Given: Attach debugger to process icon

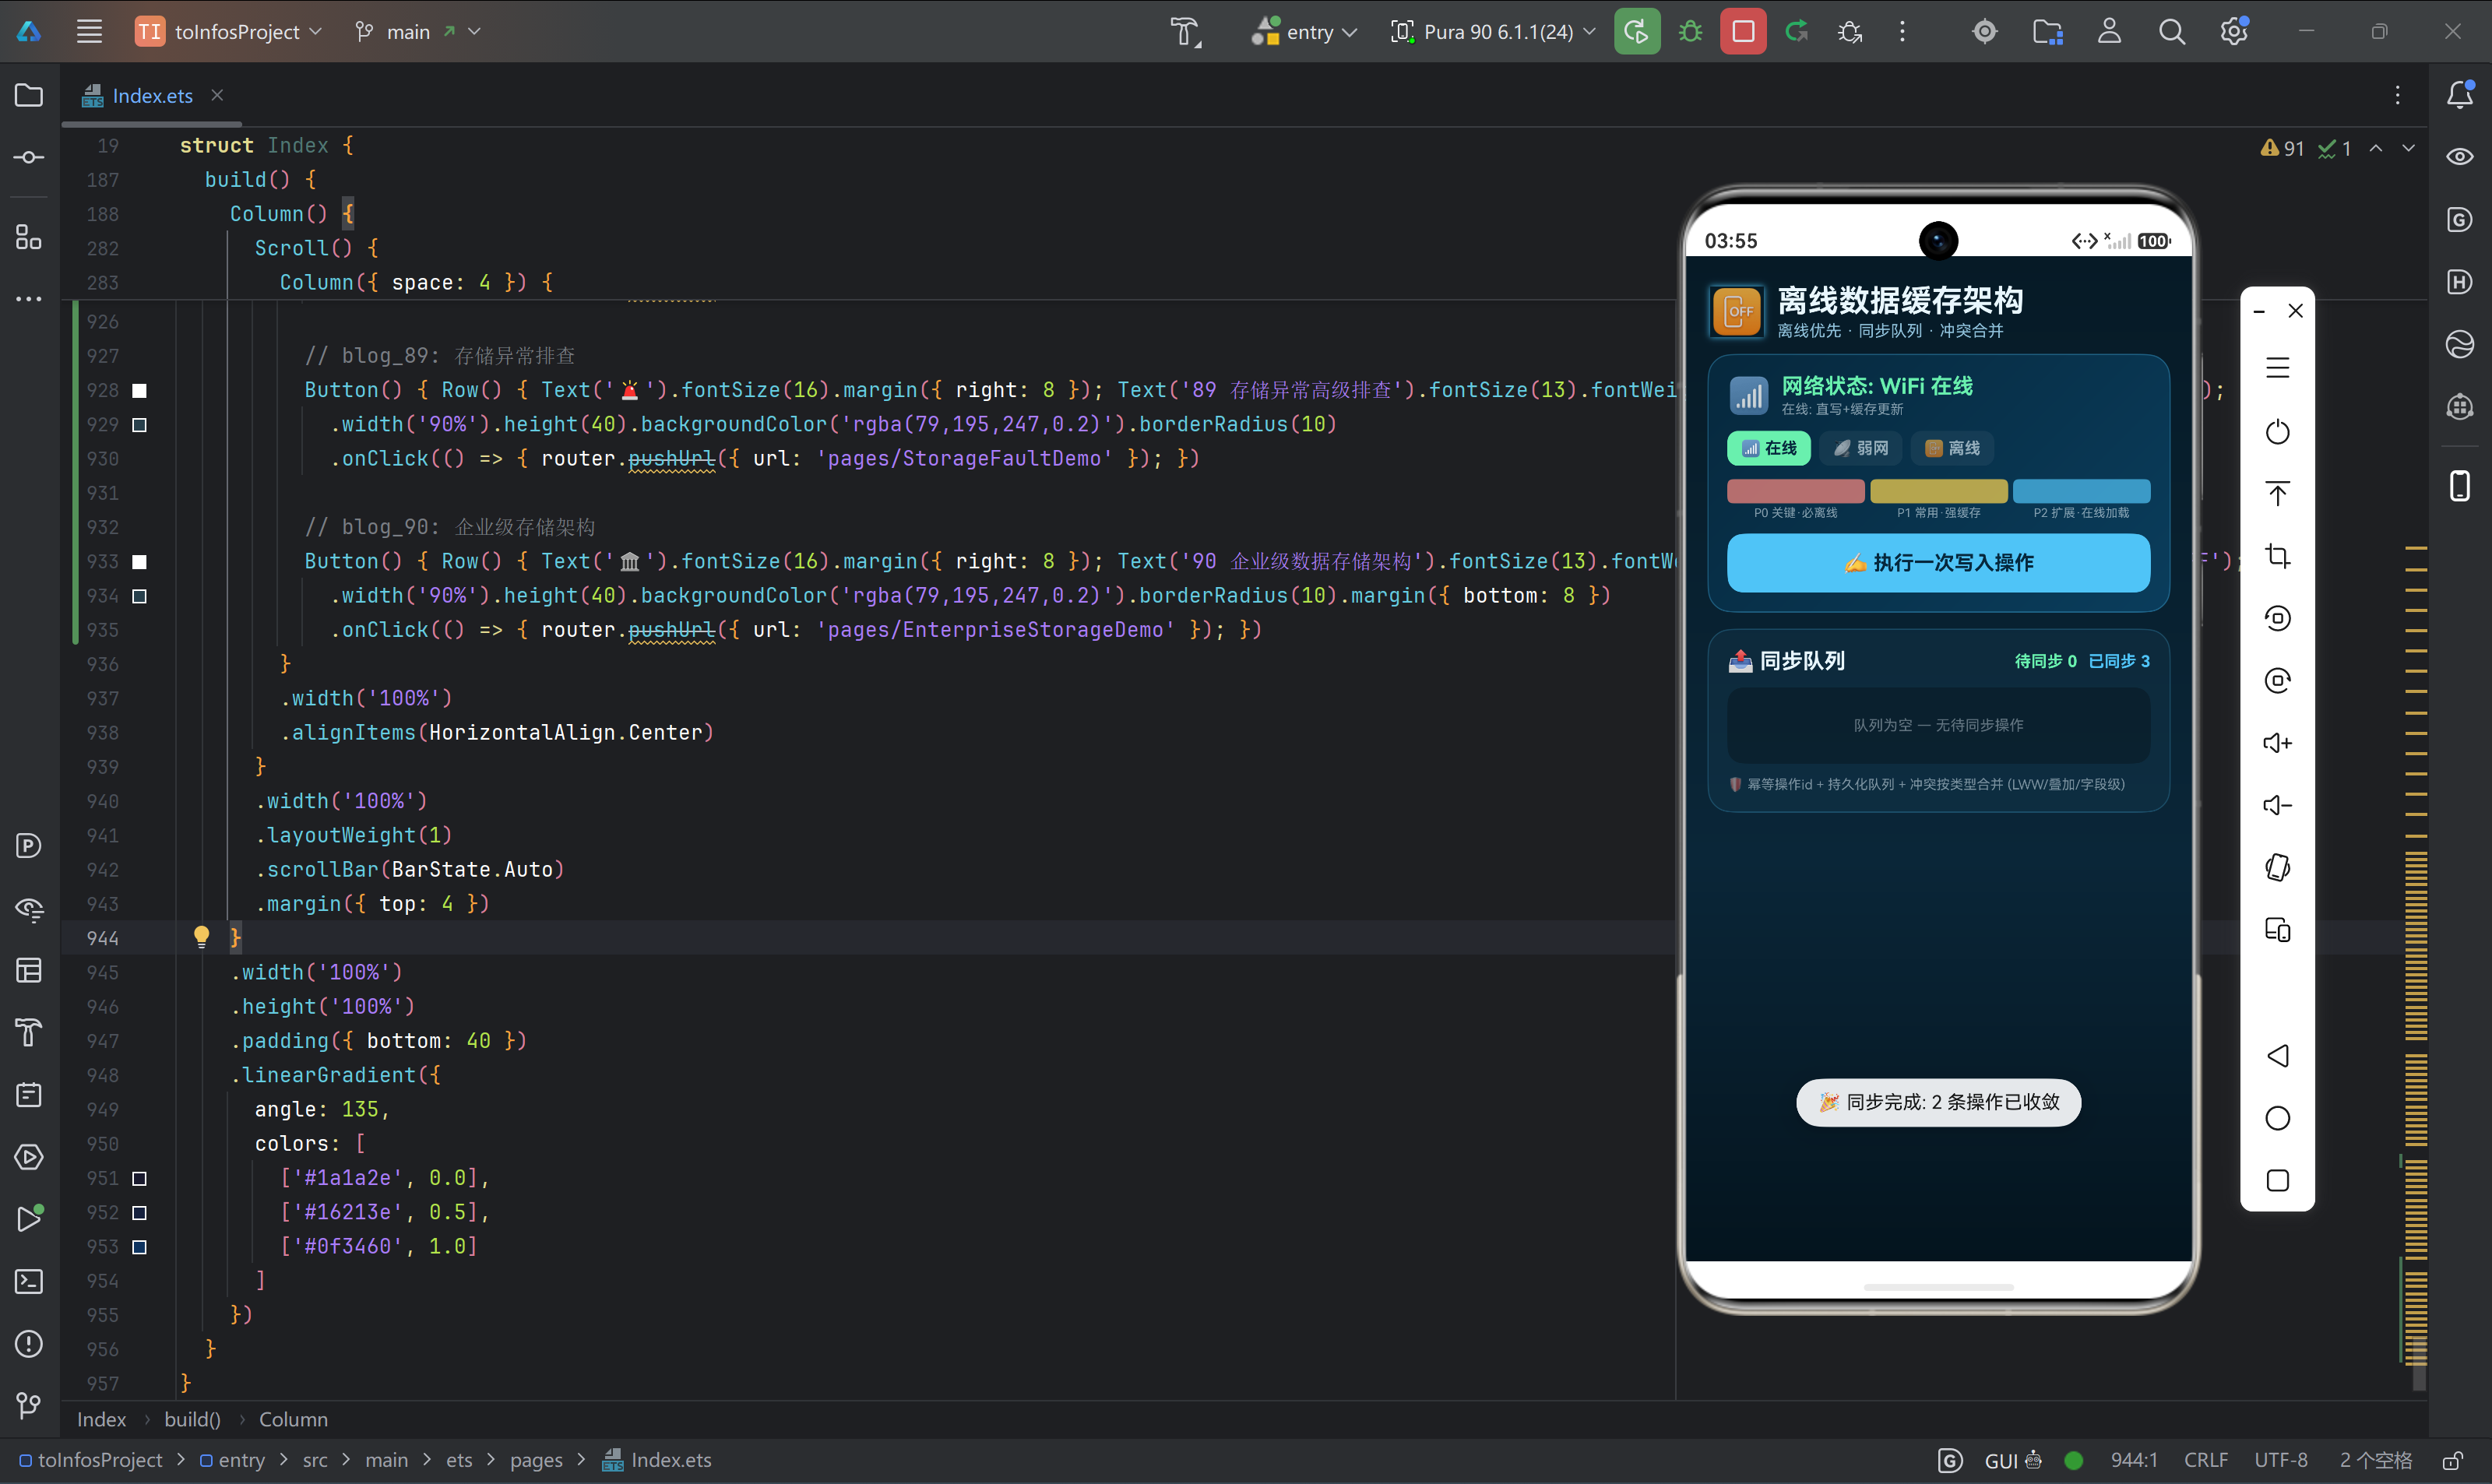Looking at the screenshot, I should coord(1850,31).
